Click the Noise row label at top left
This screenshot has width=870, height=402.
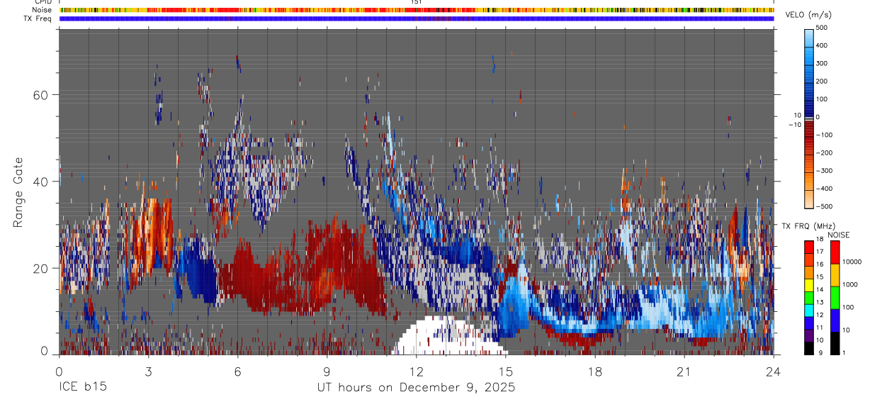click(x=43, y=10)
